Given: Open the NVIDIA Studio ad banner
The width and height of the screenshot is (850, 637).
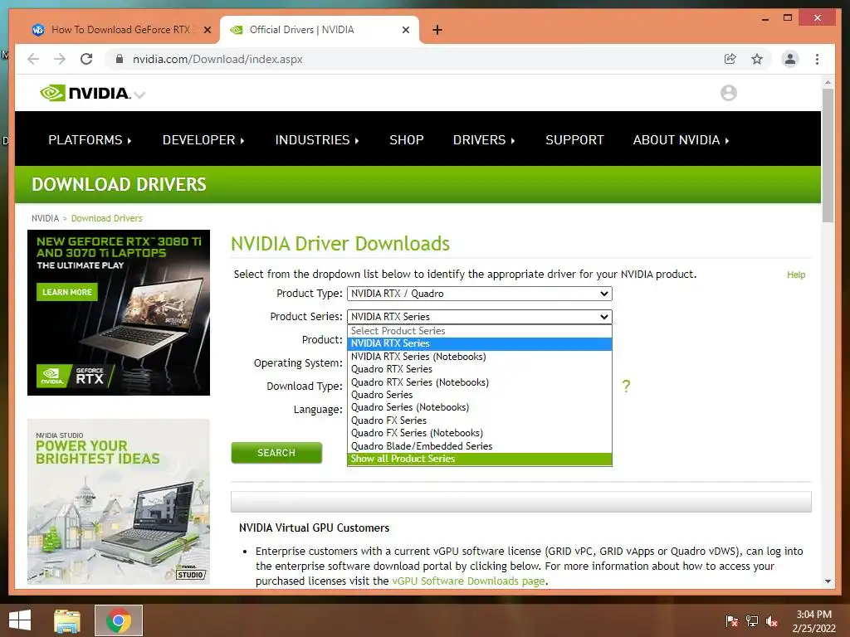Looking at the screenshot, I should click(119, 502).
